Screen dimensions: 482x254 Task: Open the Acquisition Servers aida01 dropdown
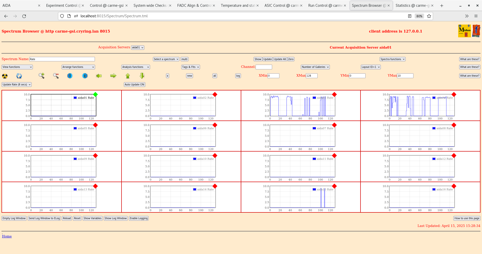coord(138,47)
